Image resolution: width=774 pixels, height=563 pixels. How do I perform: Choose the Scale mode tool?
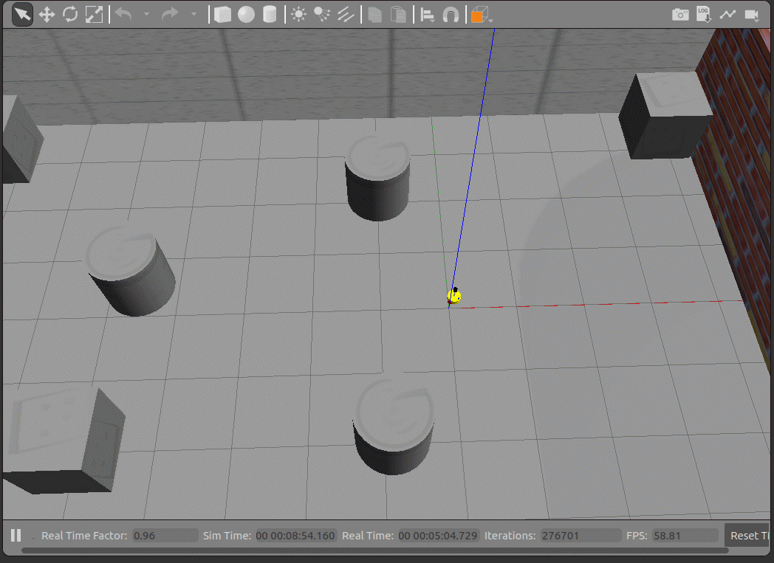[94, 15]
